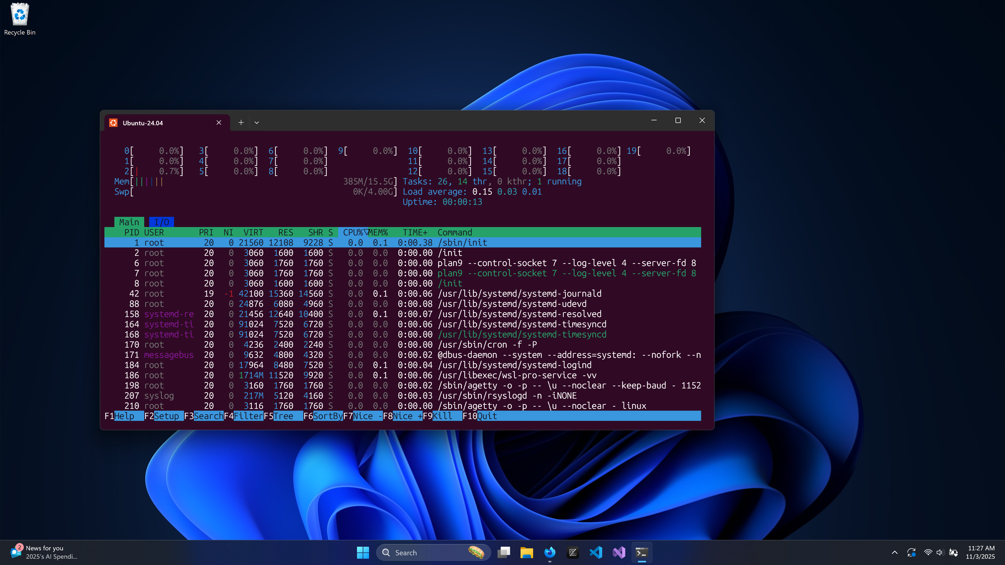
Task: Select the Main tab in htop
Action: [x=129, y=222]
